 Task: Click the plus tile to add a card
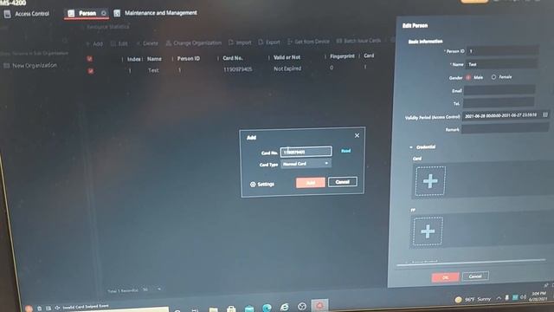pos(430,181)
